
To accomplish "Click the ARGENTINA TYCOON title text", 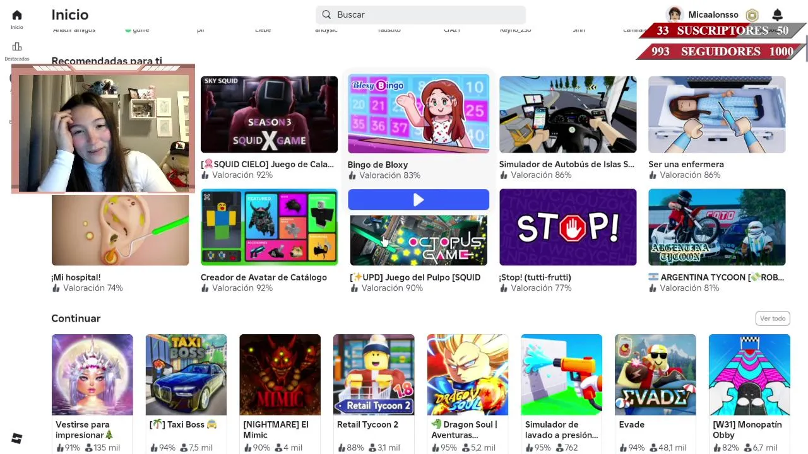I will click(x=716, y=277).
